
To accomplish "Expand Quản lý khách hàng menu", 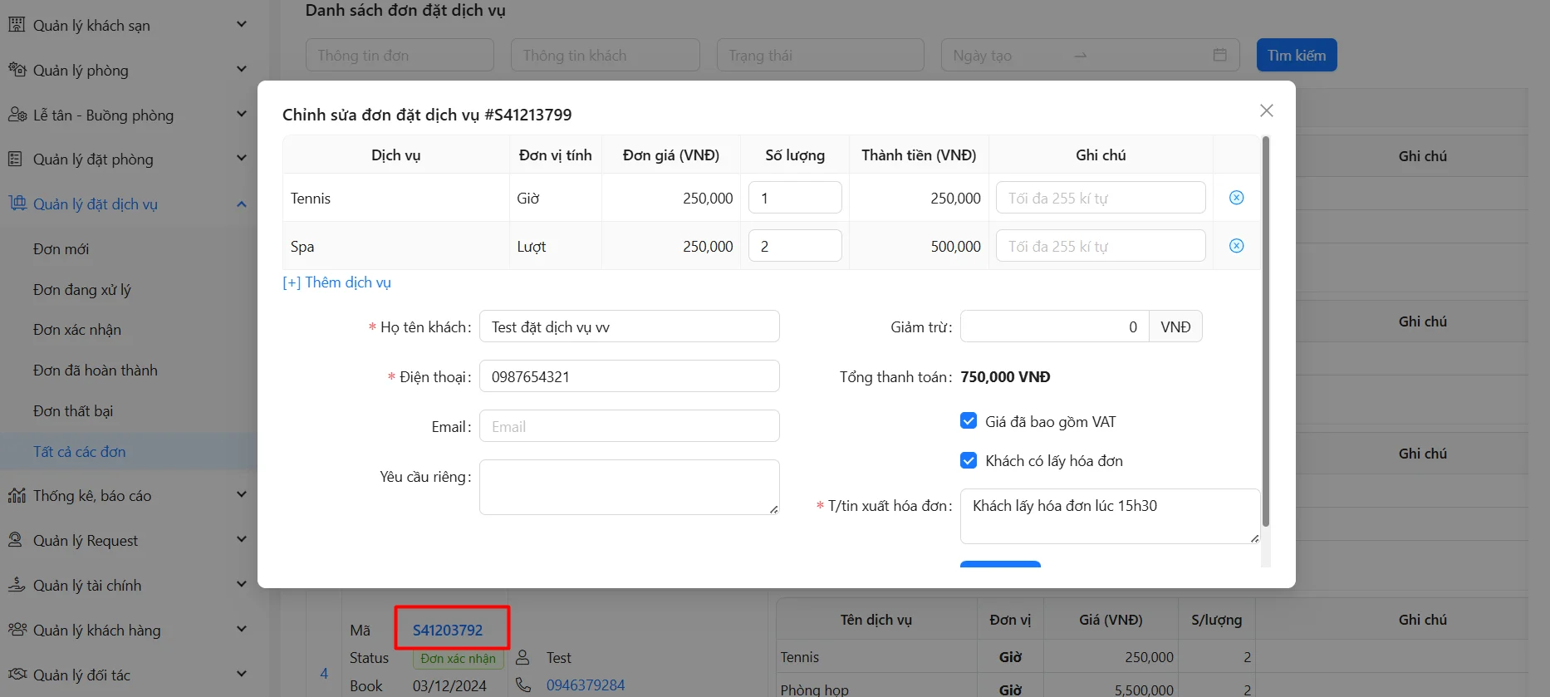I will pos(241,630).
